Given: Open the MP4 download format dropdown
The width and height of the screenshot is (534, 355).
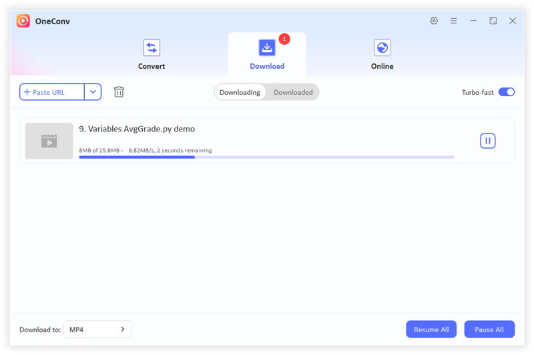Looking at the screenshot, I should (97, 329).
